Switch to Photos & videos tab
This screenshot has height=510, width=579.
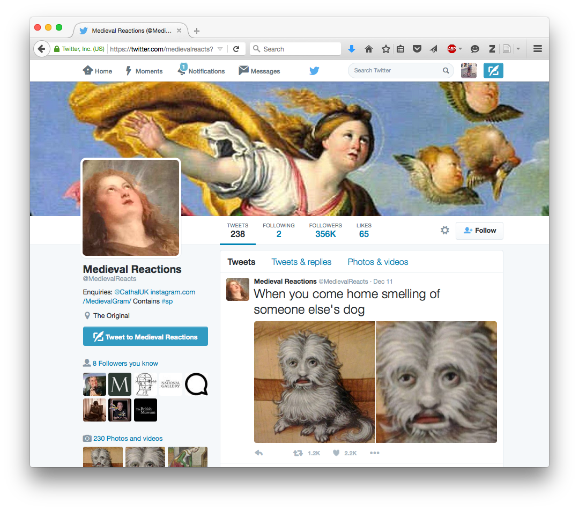point(378,262)
